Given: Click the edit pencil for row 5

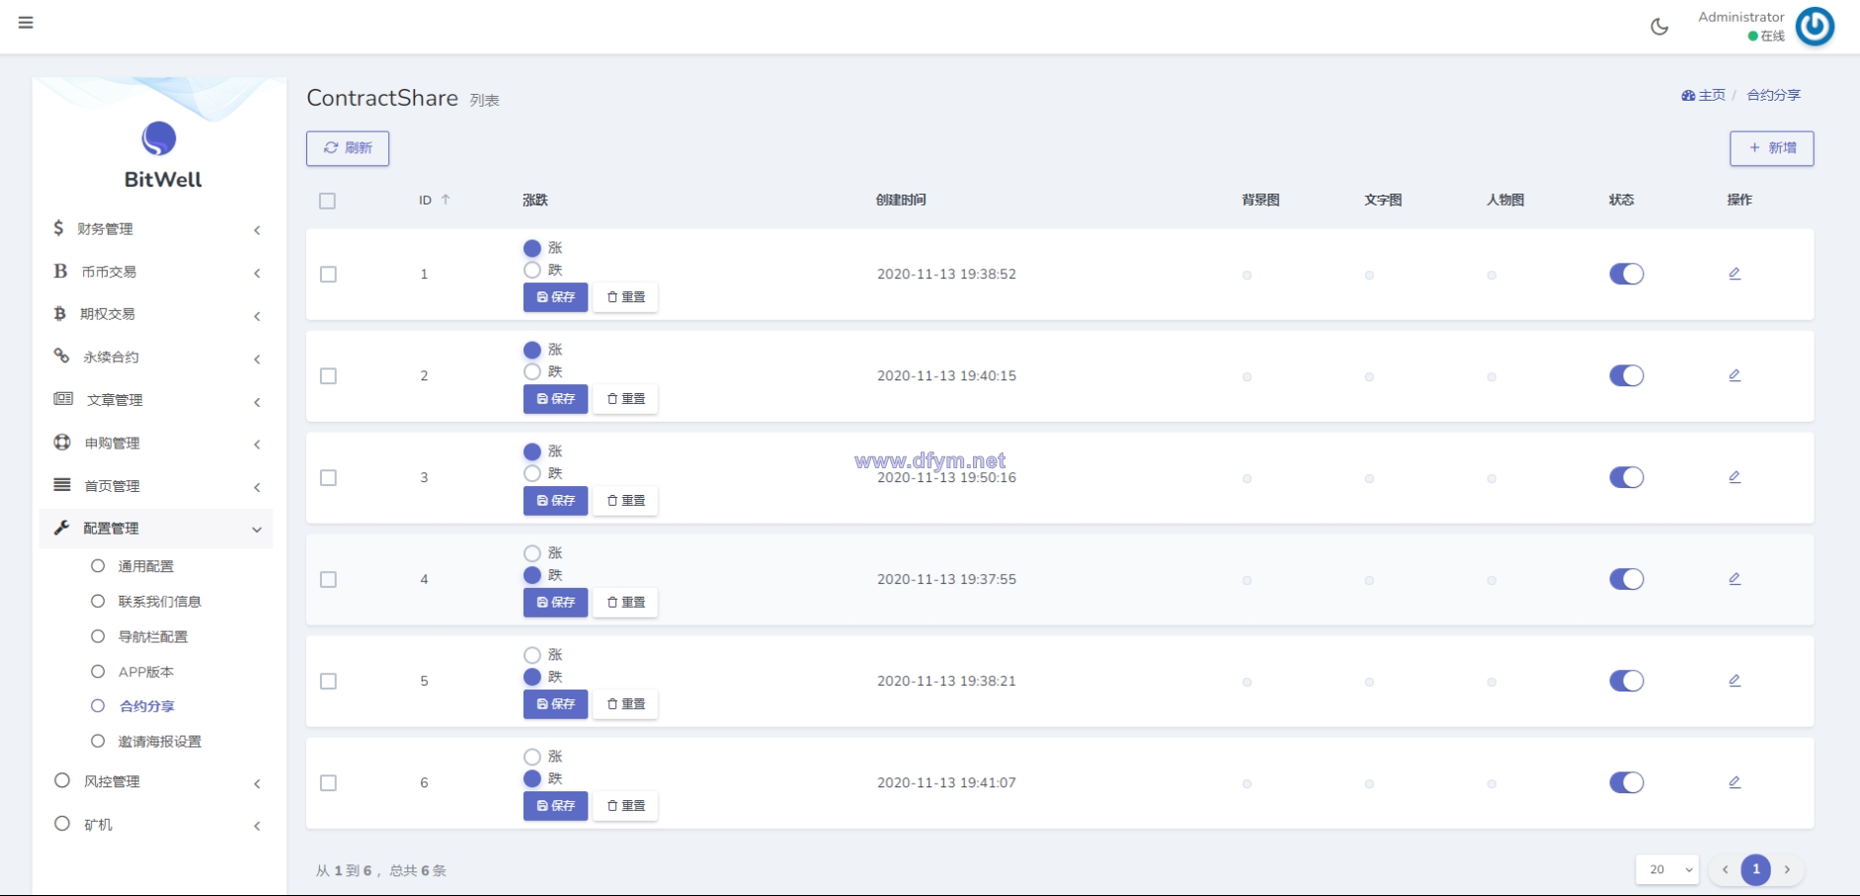Looking at the screenshot, I should point(1735,681).
